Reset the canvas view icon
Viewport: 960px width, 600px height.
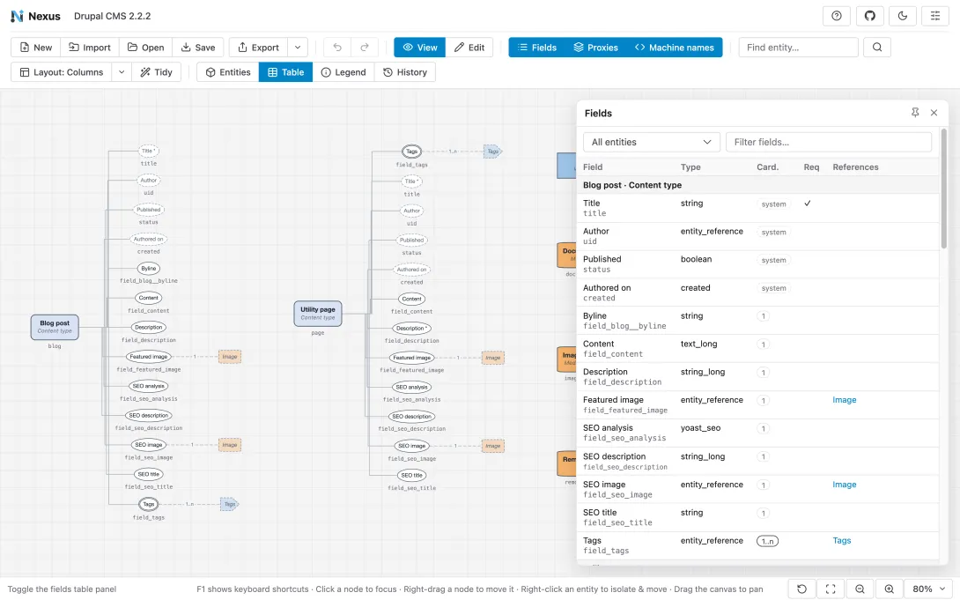click(801, 589)
